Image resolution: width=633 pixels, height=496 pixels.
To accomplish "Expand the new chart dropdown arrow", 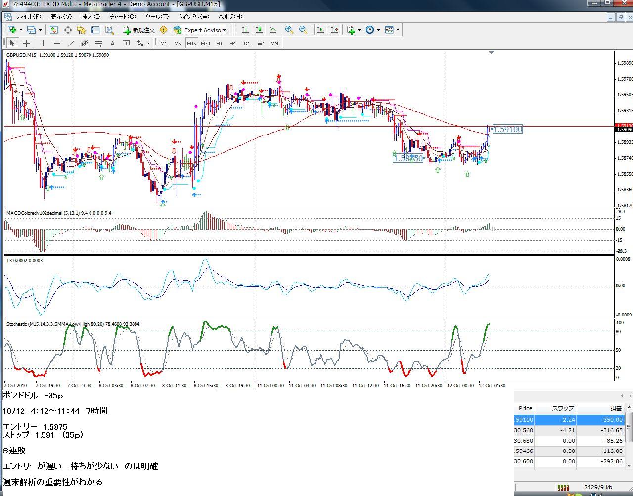I will point(21,30).
